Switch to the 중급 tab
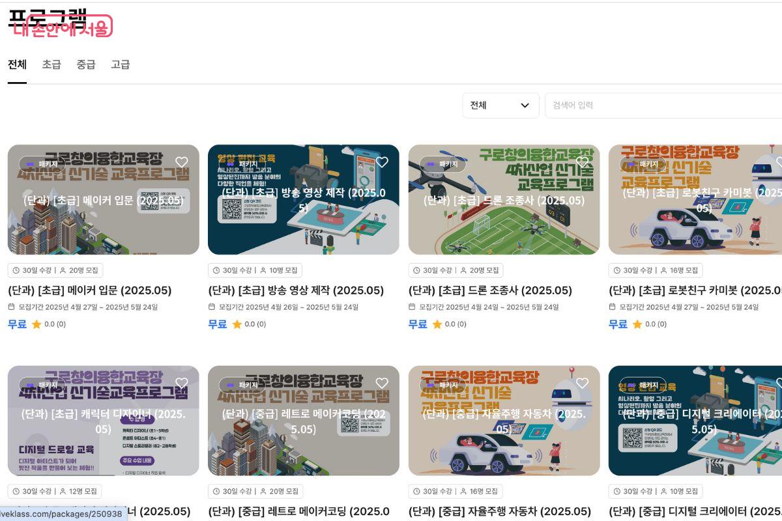 [86, 64]
